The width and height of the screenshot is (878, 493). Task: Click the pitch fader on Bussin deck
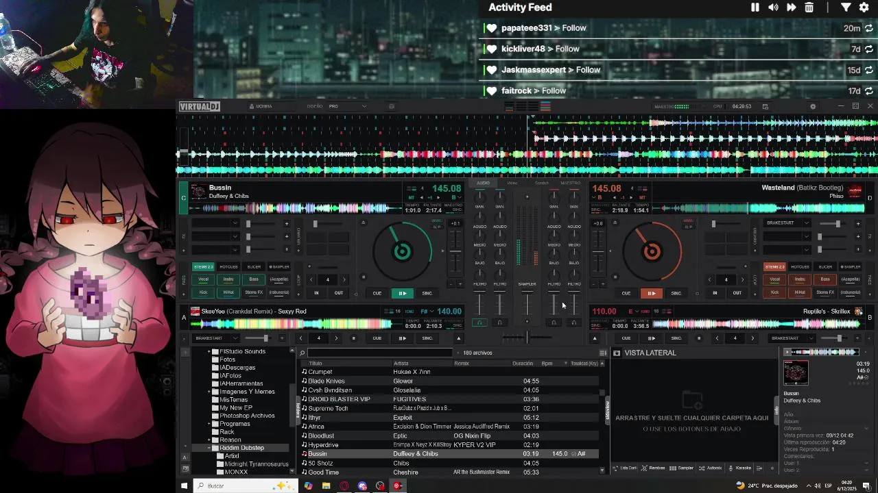point(455,251)
